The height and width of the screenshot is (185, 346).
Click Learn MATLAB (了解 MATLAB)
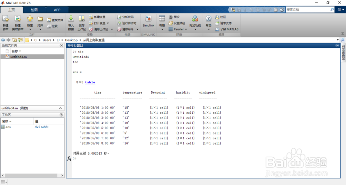pyautogui.click(x=227, y=29)
